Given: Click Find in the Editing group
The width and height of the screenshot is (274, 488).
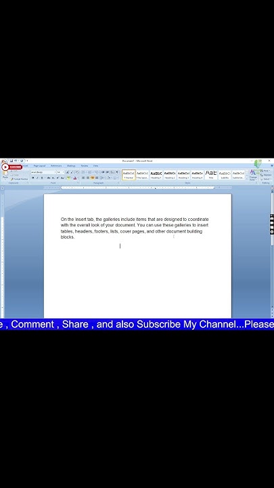Looking at the screenshot, I should click(x=265, y=171).
